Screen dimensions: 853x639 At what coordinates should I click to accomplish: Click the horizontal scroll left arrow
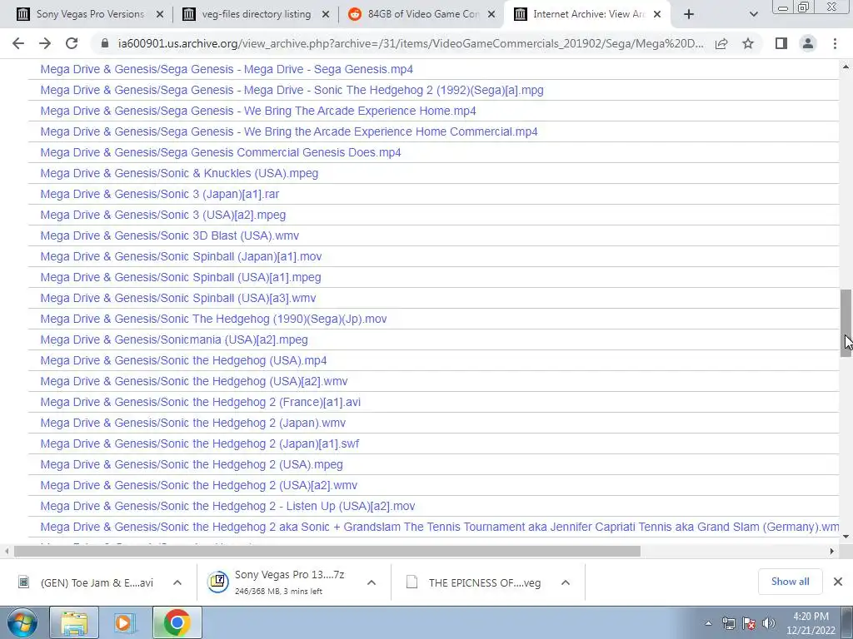(x=6, y=551)
